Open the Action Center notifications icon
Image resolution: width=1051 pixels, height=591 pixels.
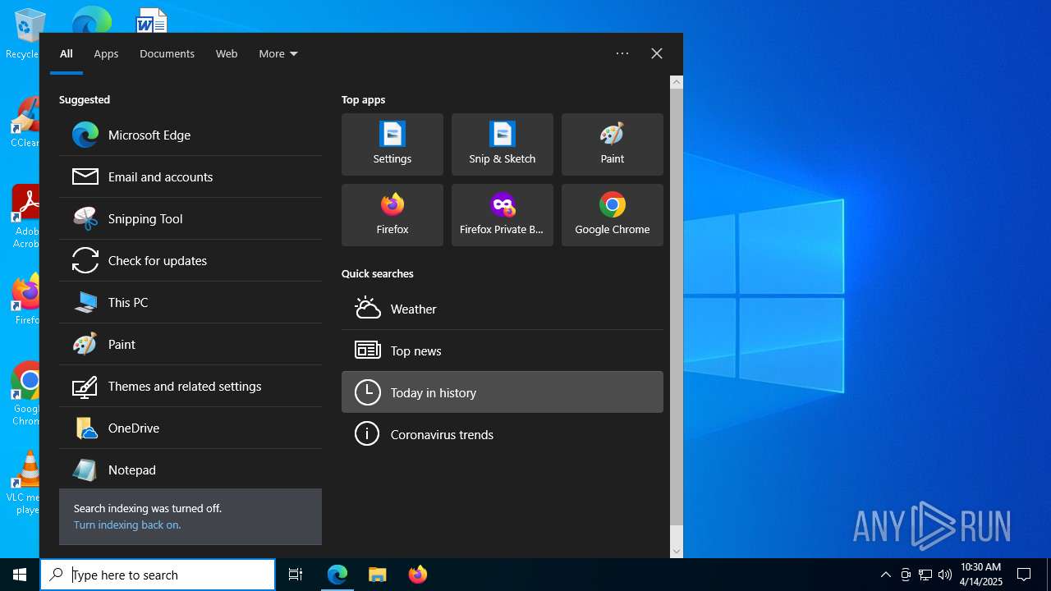[x=1024, y=575]
